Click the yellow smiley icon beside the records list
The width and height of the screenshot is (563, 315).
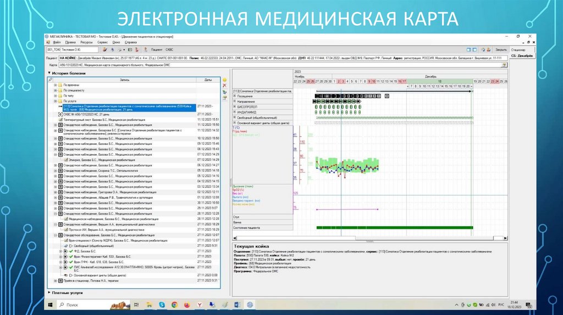click(x=224, y=80)
